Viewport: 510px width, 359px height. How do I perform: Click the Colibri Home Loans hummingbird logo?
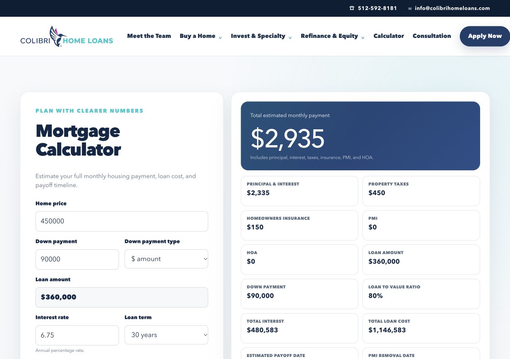tap(67, 37)
